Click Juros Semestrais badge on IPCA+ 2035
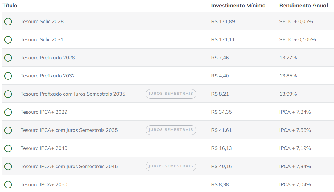The image size is (334, 192). (x=171, y=130)
